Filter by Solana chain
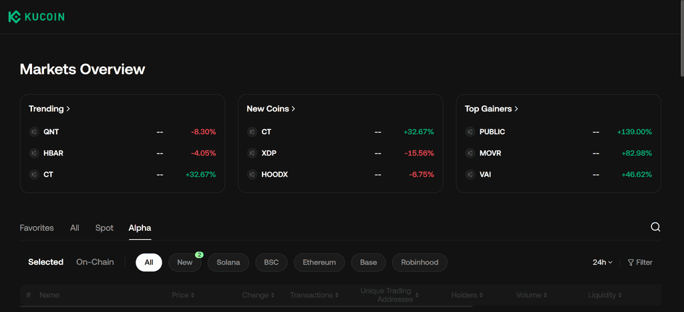 point(228,263)
